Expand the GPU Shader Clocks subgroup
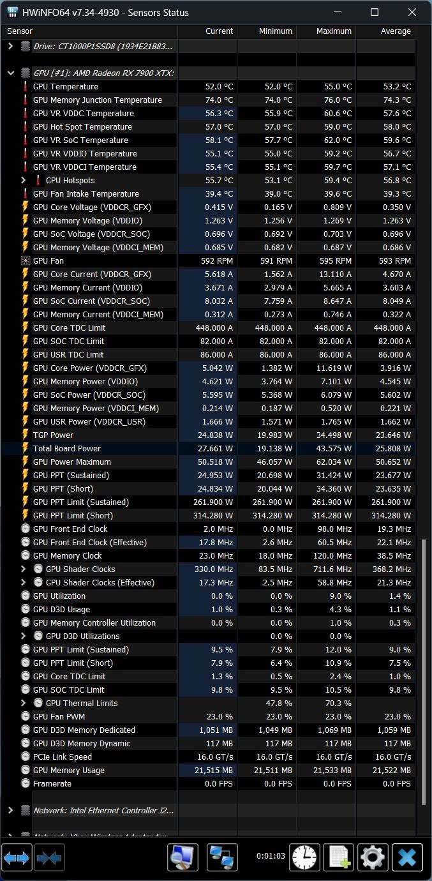 pyautogui.click(x=24, y=569)
